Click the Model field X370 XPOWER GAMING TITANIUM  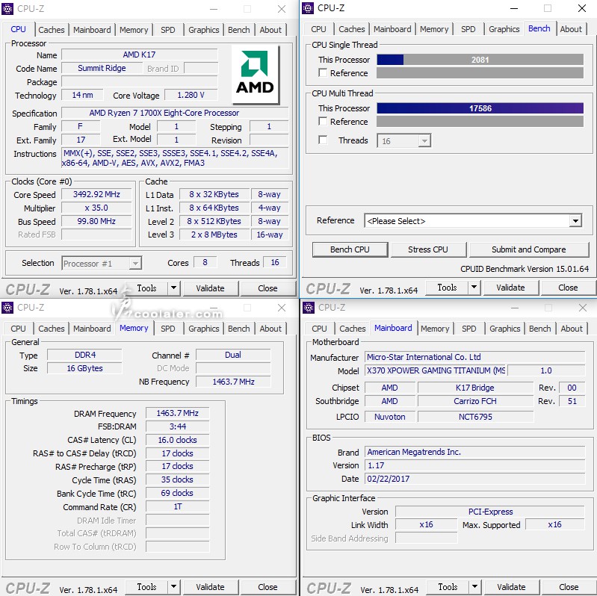point(436,370)
